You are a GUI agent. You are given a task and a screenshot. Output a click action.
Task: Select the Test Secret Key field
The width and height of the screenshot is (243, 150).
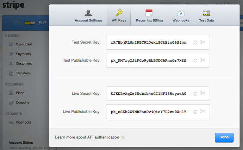158,42
